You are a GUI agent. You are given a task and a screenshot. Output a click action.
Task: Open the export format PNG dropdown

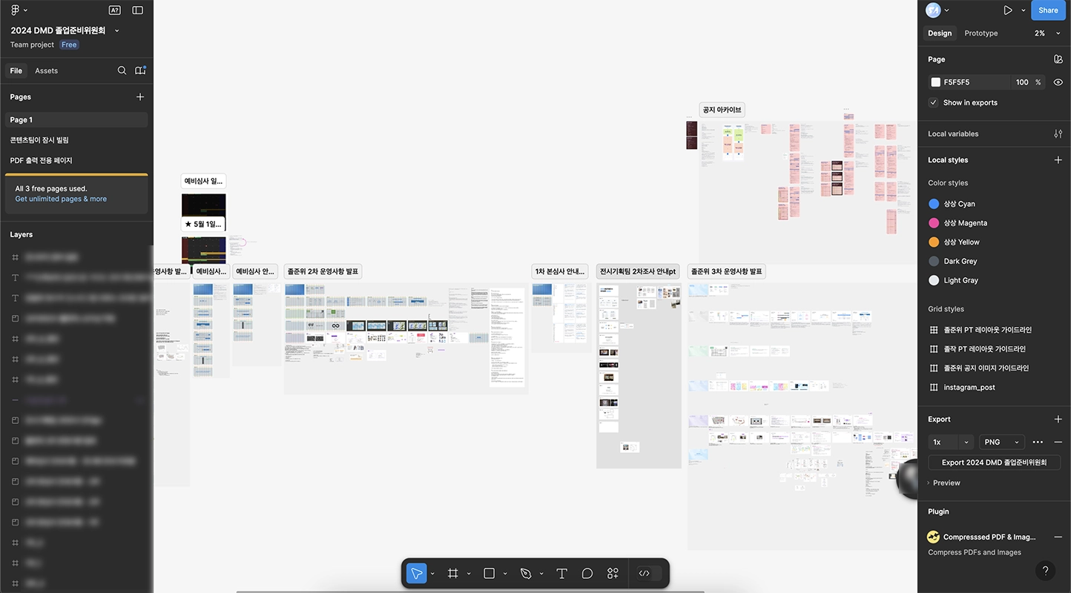[1001, 442]
